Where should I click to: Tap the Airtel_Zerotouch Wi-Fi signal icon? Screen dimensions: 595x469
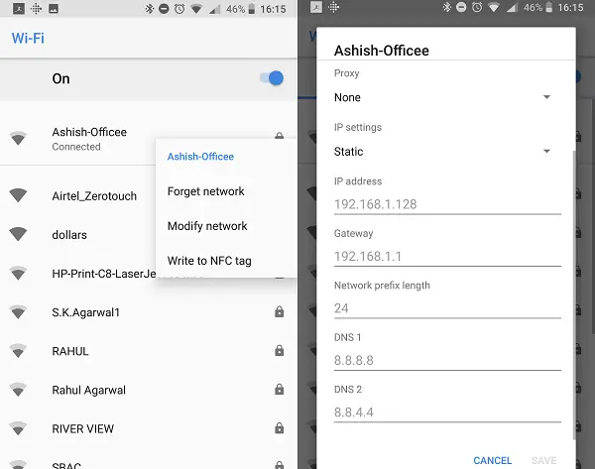tap(18, 195)
